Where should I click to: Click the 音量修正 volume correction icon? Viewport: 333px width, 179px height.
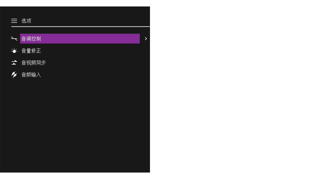14,51
